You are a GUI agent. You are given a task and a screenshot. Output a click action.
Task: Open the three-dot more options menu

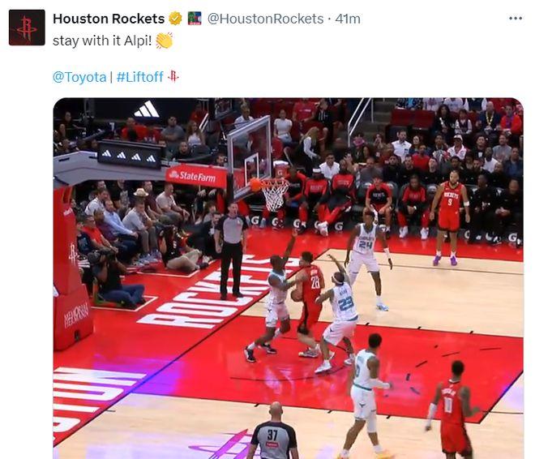[x=515, y=19]
